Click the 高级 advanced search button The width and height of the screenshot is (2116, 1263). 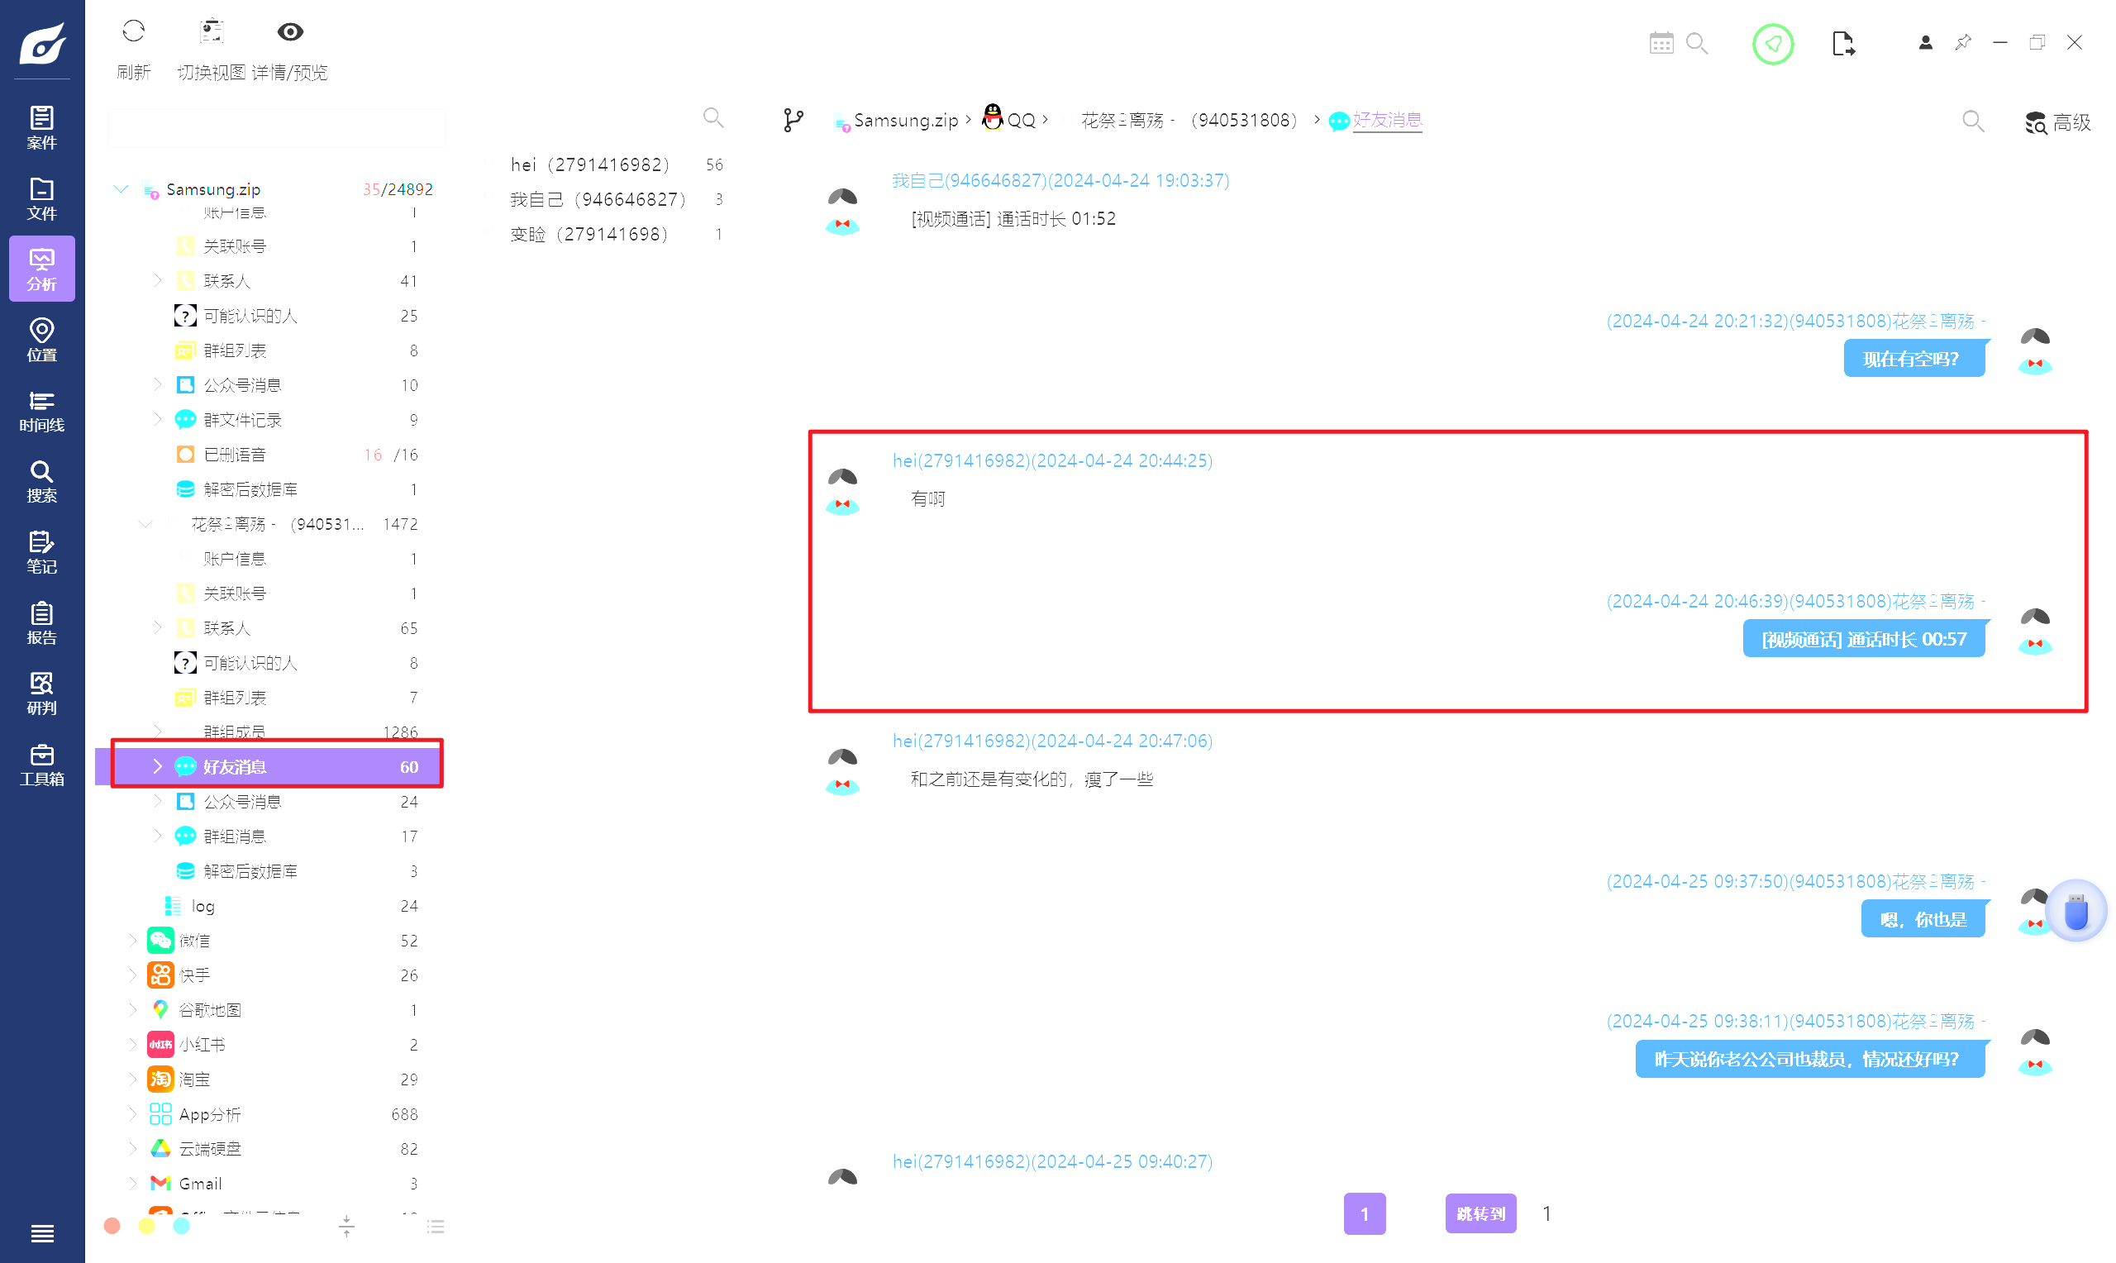pyautogui.click(x=2057, y=122)
